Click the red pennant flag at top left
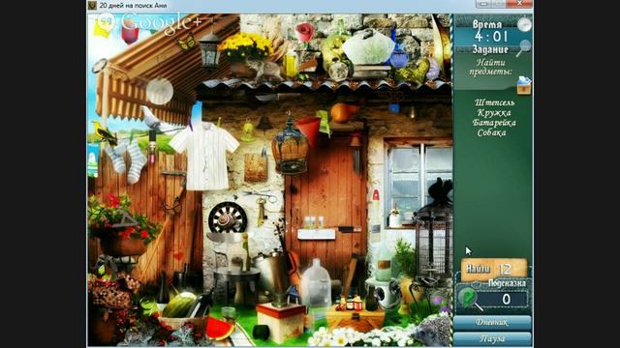The image size is (620, 348). pyautogui.click(x=130, y=33)
